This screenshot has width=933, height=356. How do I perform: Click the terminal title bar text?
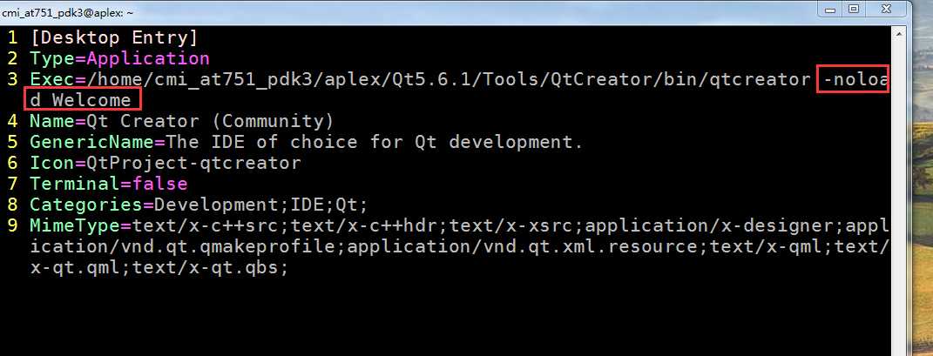click(67, 11)
